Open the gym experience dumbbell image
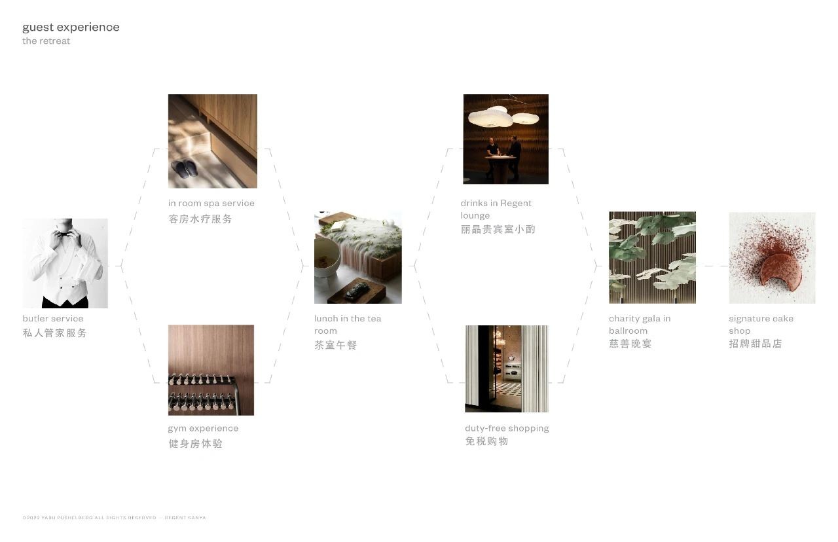Screen dimensions: 838x542 pos(211,370)
